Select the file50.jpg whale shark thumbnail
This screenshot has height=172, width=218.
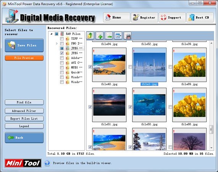coord(149,105)
